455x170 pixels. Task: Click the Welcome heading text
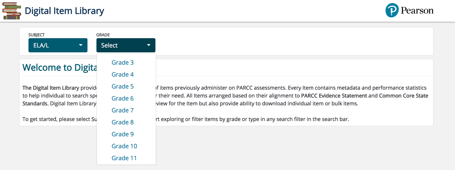59,68
